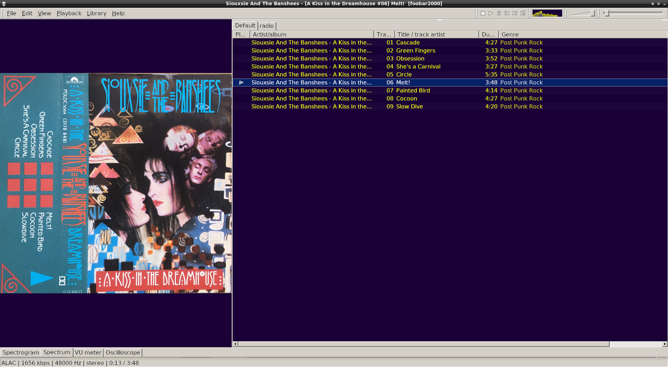Screen dimensions: 668x367
Task: Select track 07 Painted Bird
Action: tap(450, 91)
